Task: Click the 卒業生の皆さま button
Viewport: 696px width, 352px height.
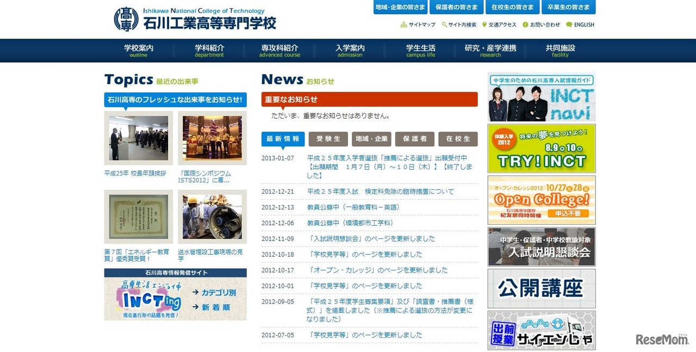Action: [569, 7]
